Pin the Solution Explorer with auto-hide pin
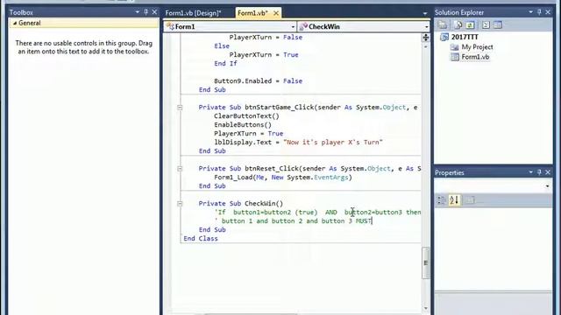This screenshot has width=561, height=315. tap(539, 12)
